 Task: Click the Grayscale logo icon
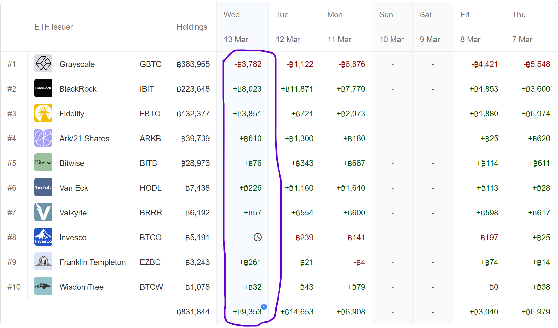[x=43, y=64]
